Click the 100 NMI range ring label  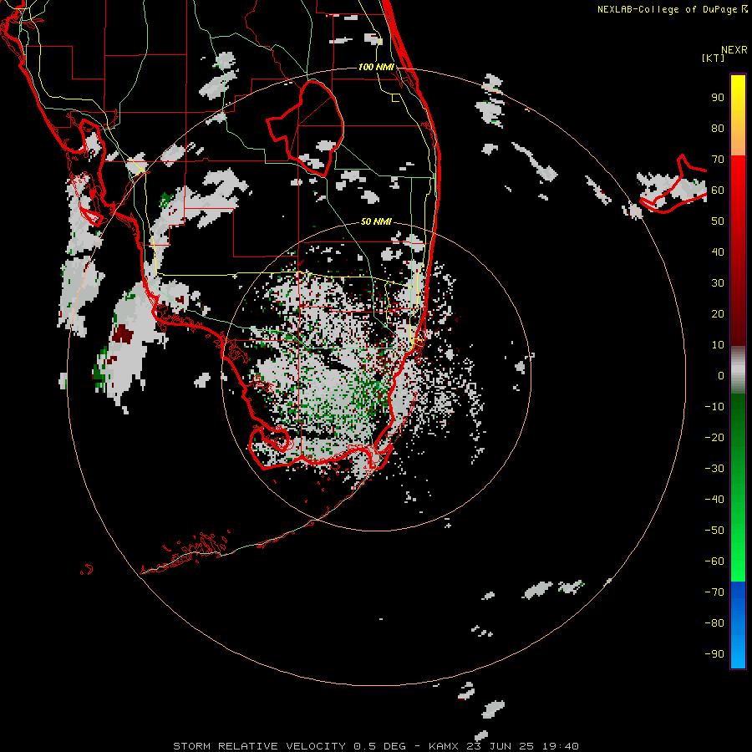click(376, 67)
